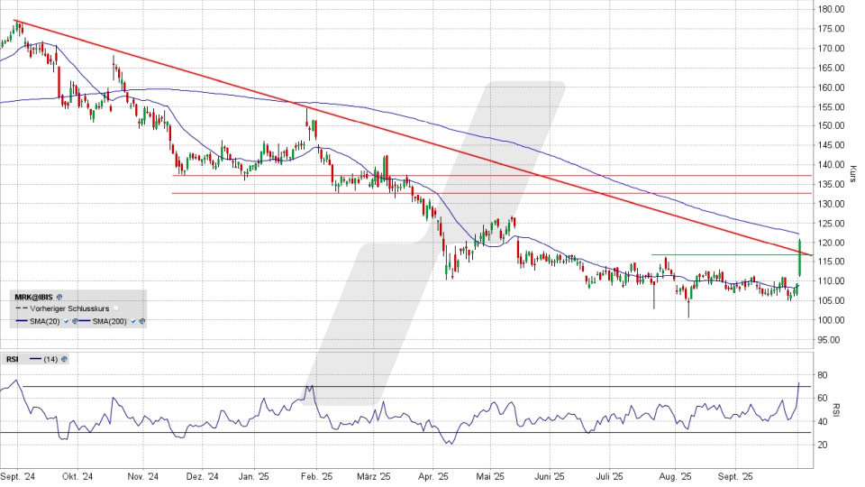Click the 80 level on RSI axis

(x=823, y=374)
